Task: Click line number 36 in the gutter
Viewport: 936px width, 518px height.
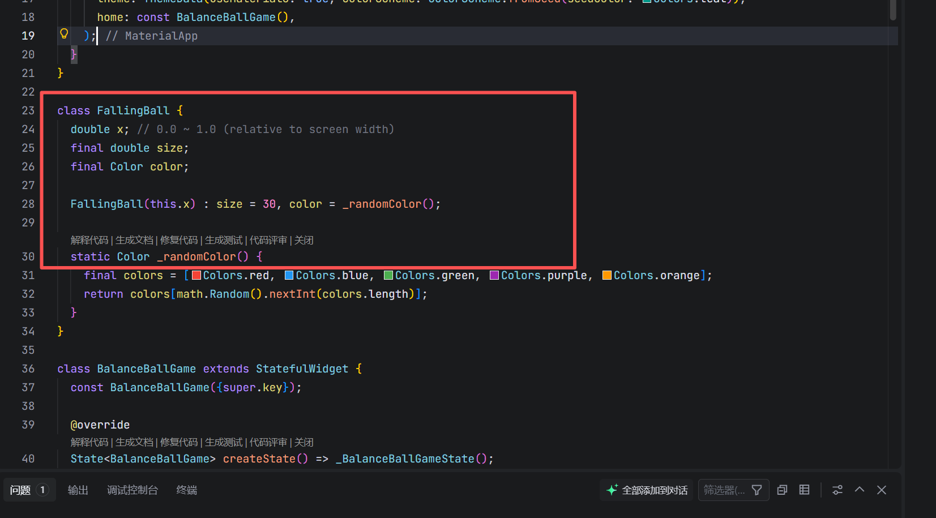Action: pyautogui.click(x=28, y=369)
